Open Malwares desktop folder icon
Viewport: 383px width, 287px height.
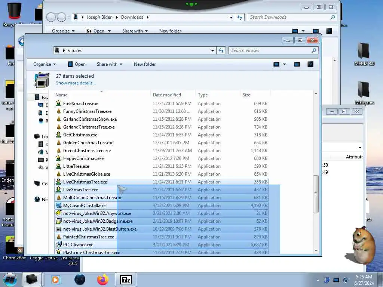pyautogui.click(x=364, y=93)
